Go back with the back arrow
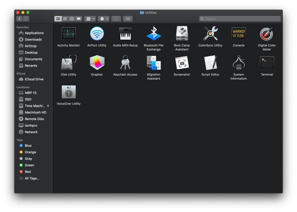 pyautogui.click(x=19, y=19)
